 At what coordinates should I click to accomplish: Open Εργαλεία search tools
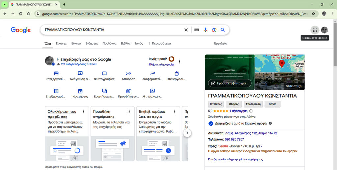tap(220, 43)
